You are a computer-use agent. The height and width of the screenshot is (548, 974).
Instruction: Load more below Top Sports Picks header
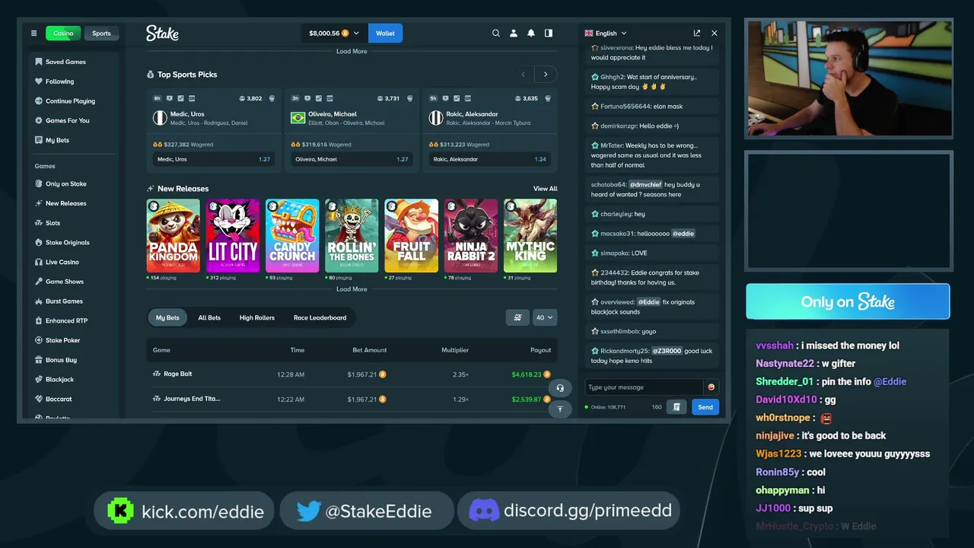(352, 52)
